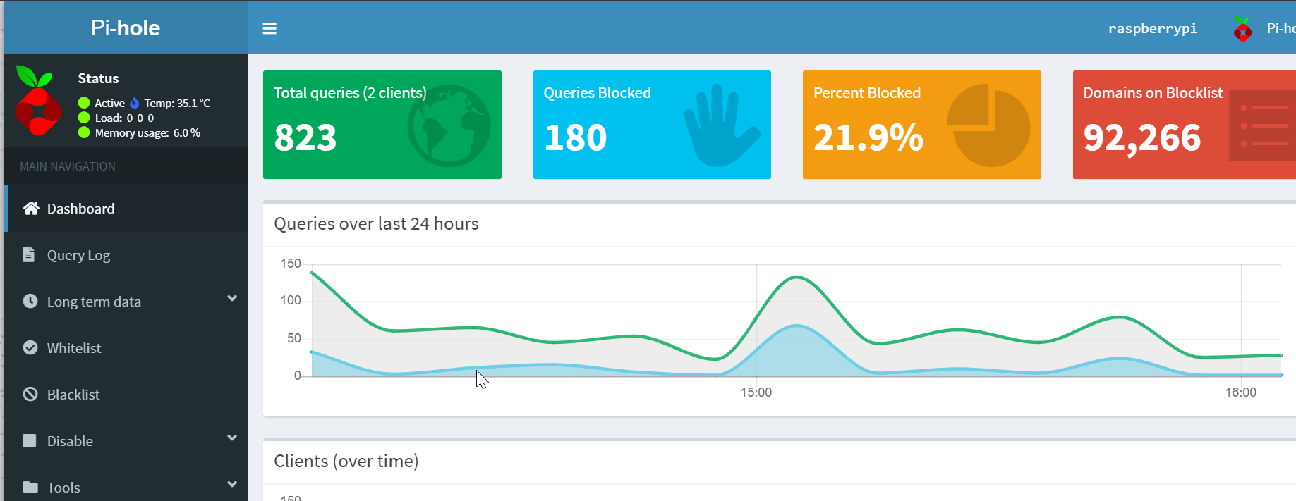Click the Dashboard home icon
The height and width of the screenshot is (501, 1296).
31,209
